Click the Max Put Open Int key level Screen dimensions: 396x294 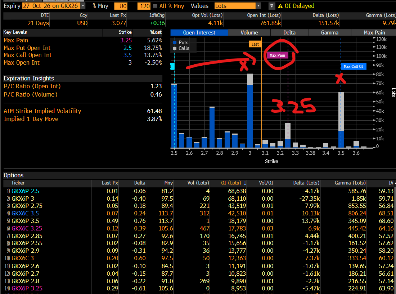(27, 48)
